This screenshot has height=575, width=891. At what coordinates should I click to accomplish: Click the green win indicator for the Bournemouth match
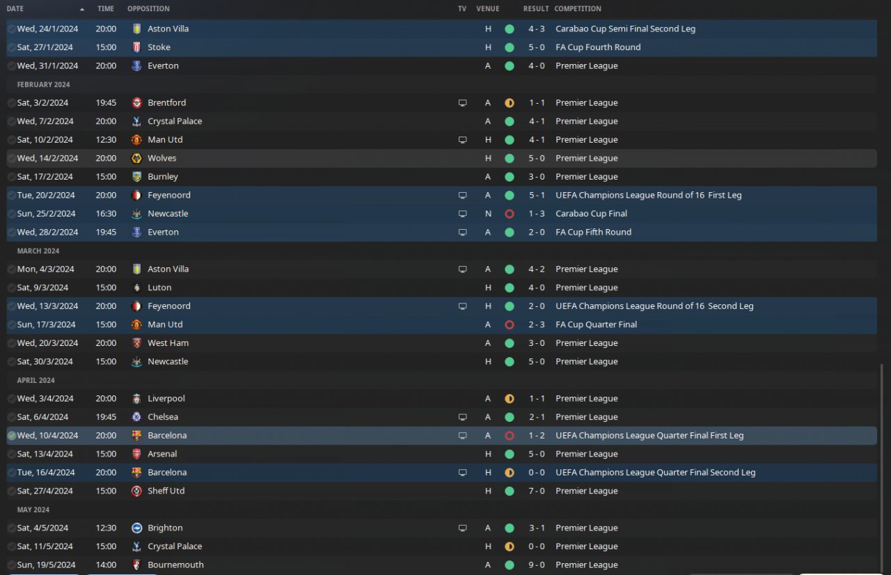point(510,565)
